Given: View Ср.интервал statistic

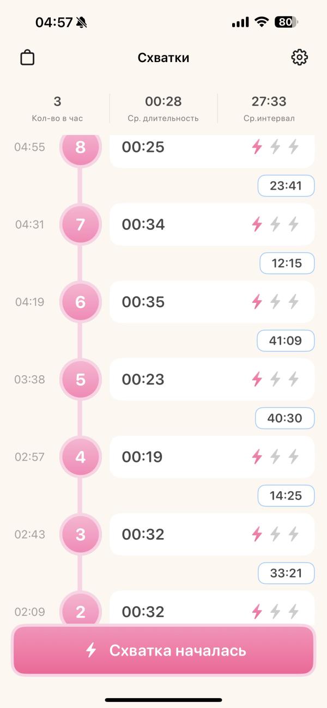Looking at the screenshot, I should 269,108.
